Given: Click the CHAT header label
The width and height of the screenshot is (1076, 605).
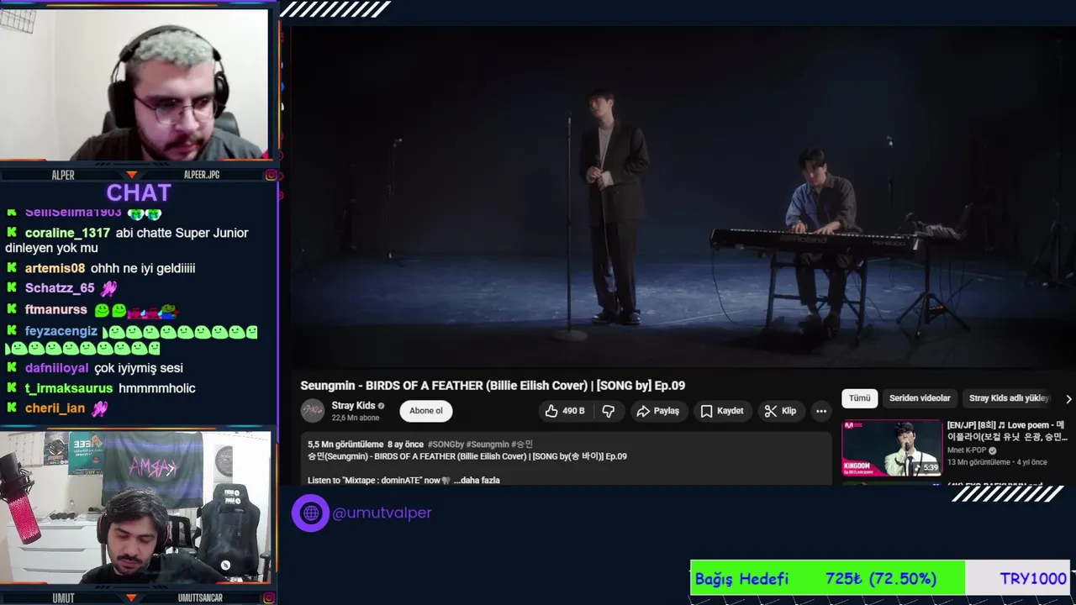Looking at the screenshot, I should pyautogui.click(x=139, y=192).
